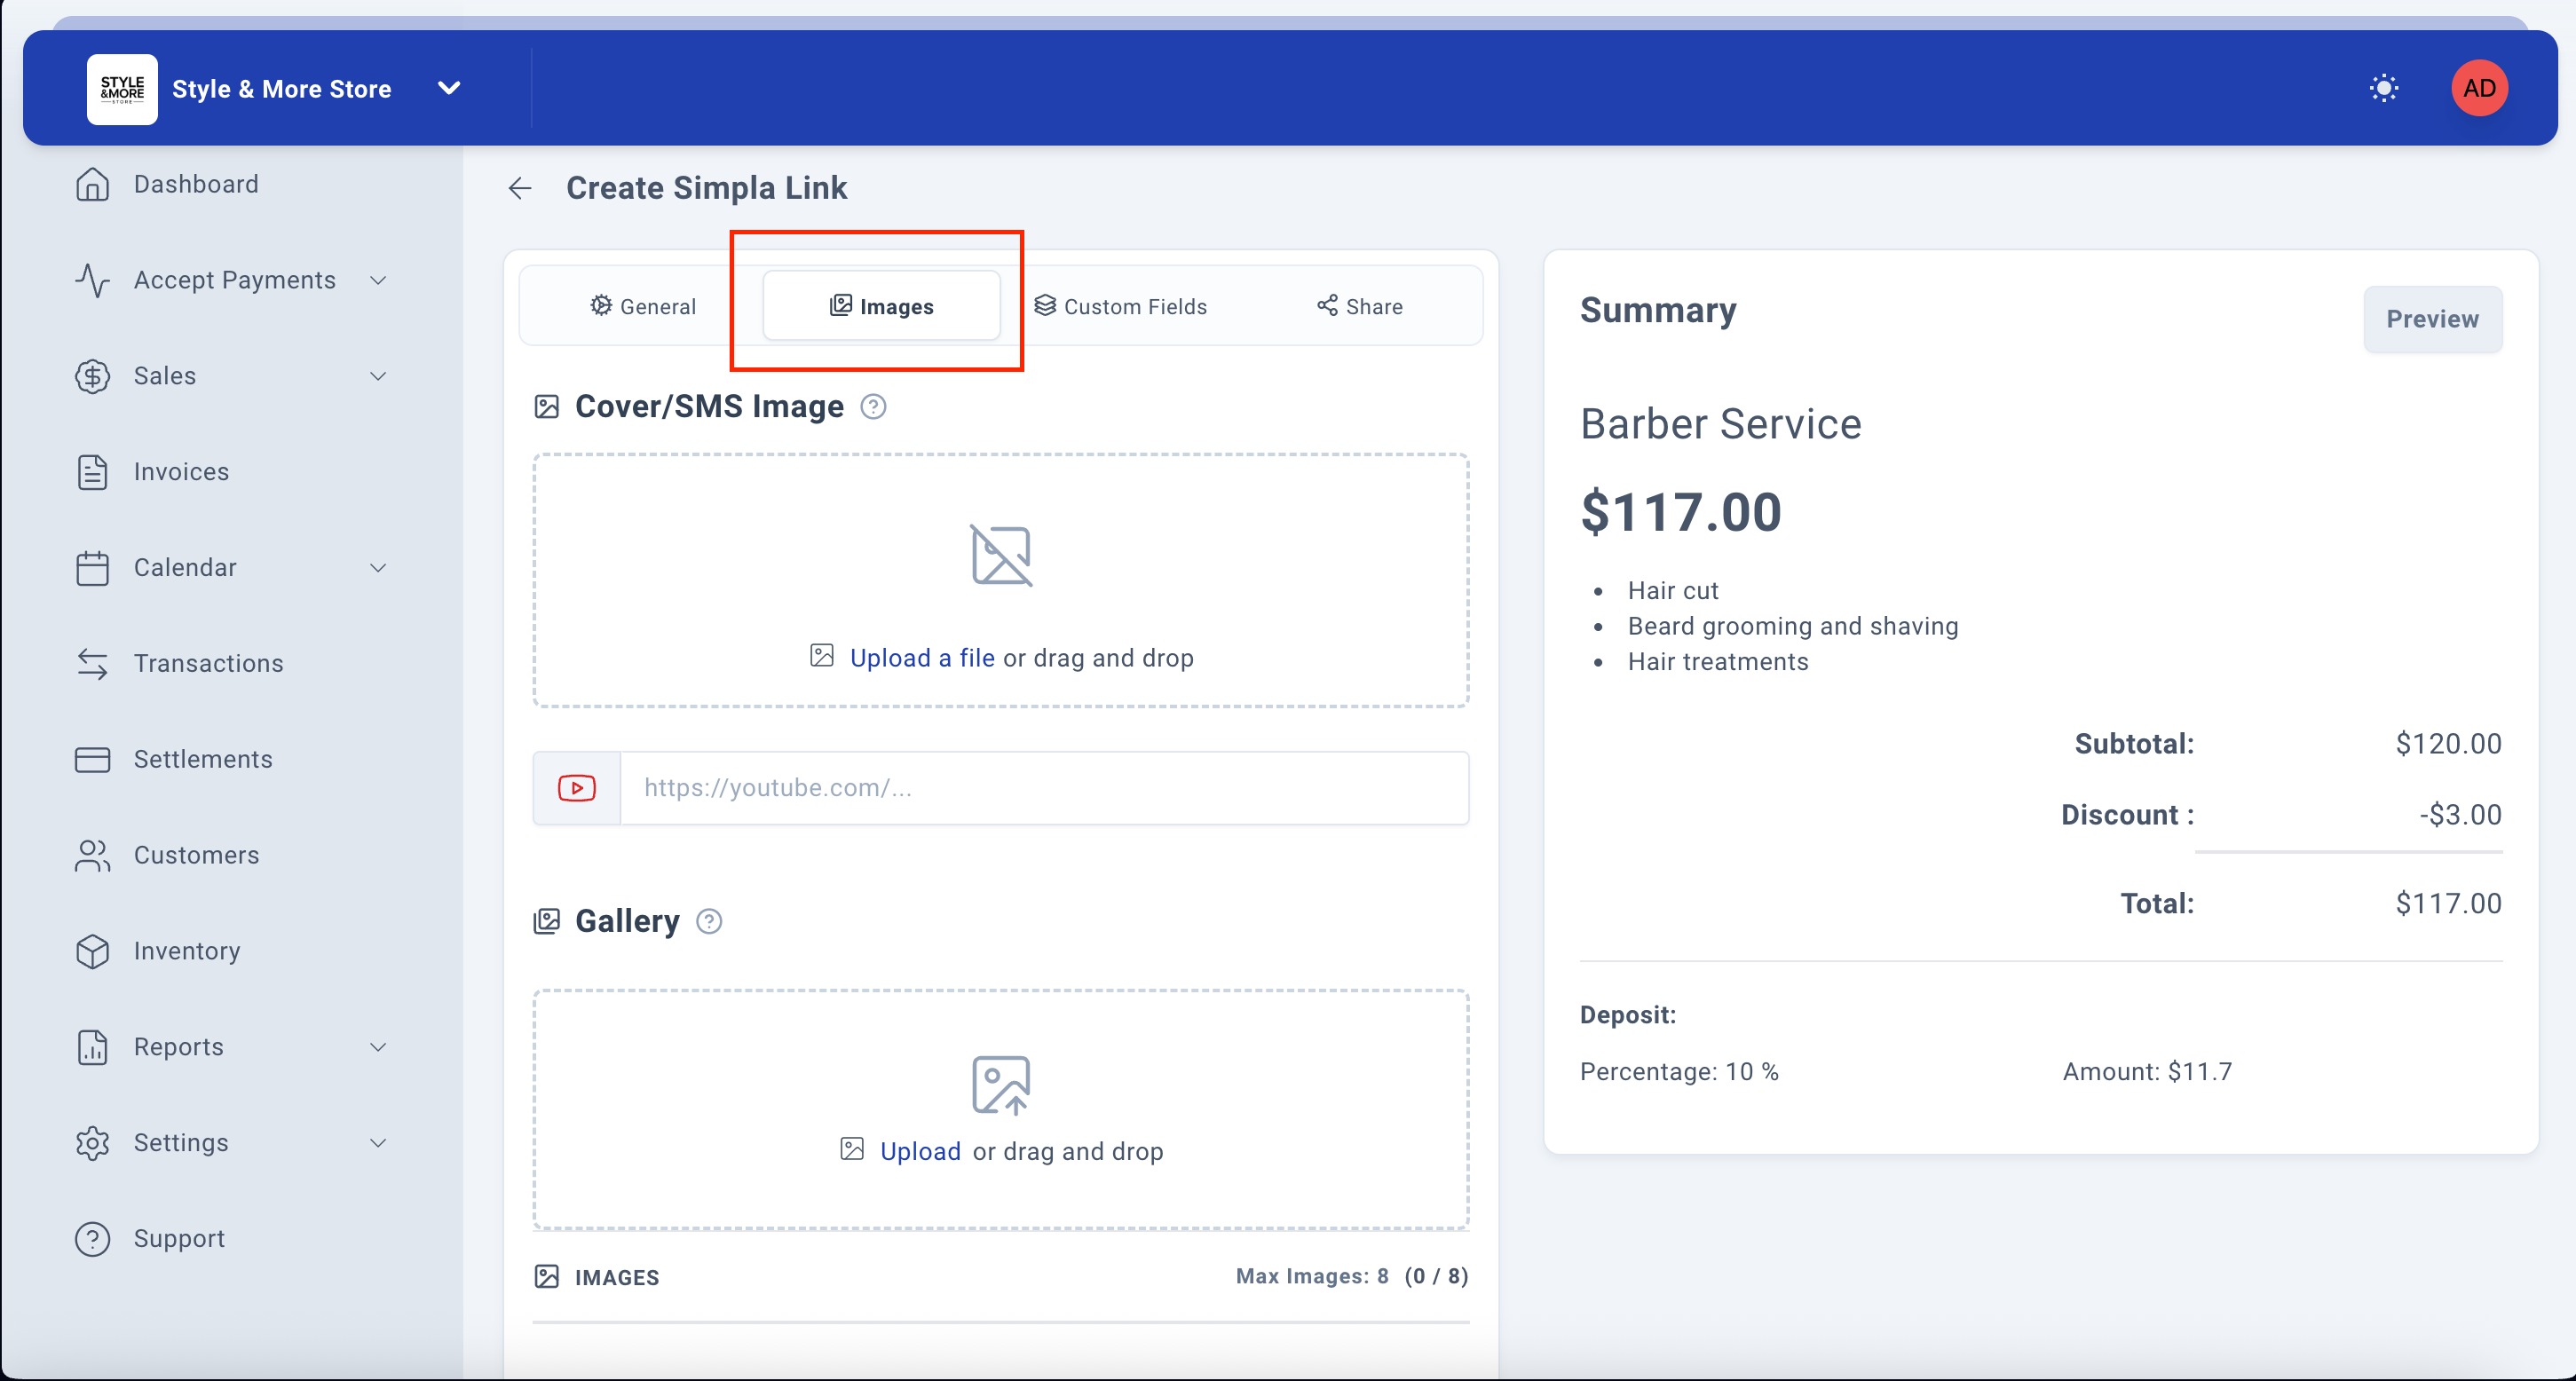This screenshot has width=2576, height=1381.
Task: Toggle the light/dark theme sun icon
Action: click(2383, 88)
